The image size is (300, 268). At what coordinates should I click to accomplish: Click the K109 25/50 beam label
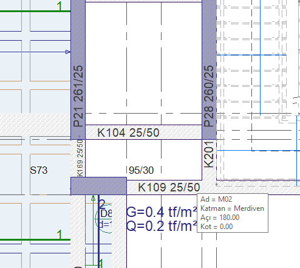tap(169, 187)
